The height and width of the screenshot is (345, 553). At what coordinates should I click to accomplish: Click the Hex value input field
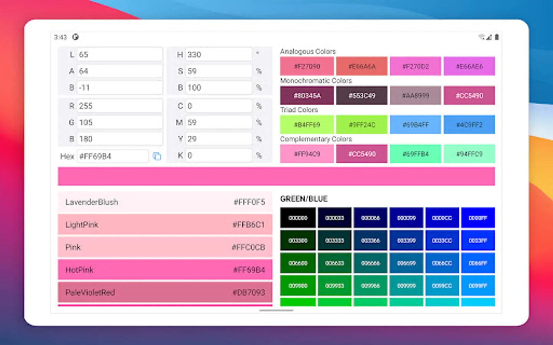tap(113, 156)
